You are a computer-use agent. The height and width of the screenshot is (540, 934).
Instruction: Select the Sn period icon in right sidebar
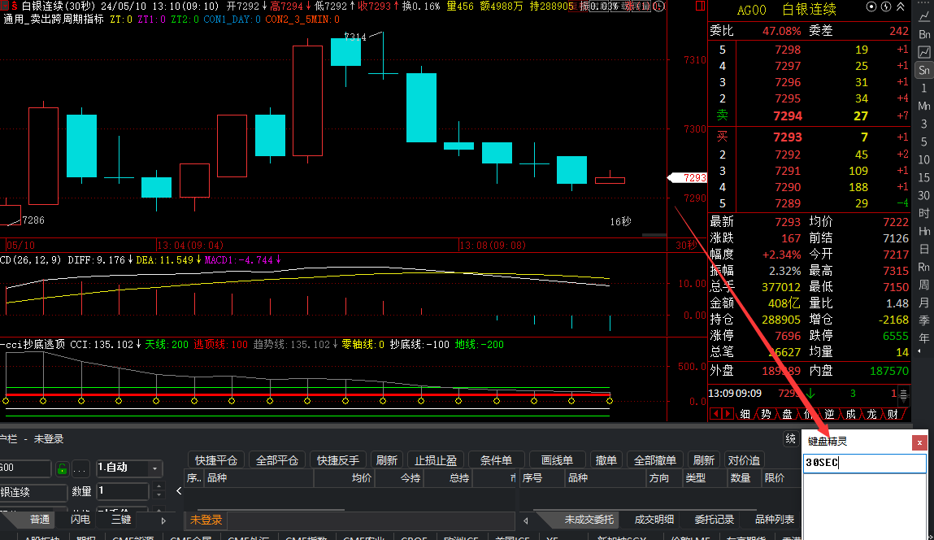pos(924,70)
